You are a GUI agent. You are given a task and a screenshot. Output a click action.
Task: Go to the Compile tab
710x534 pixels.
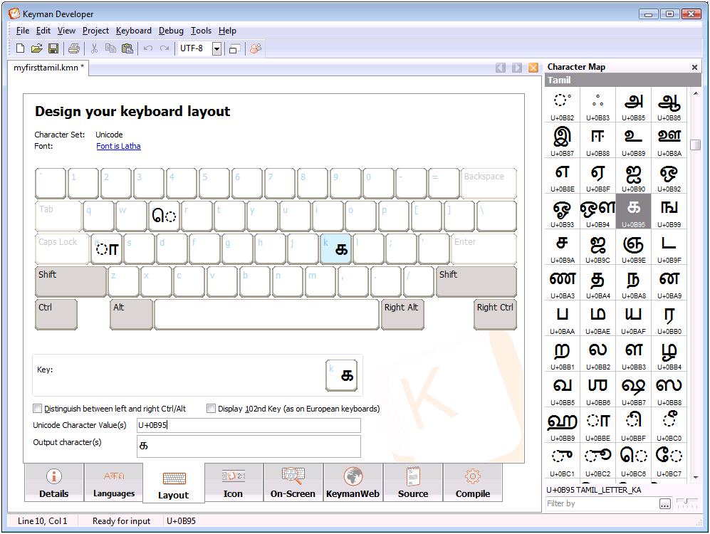click(473, 483)
